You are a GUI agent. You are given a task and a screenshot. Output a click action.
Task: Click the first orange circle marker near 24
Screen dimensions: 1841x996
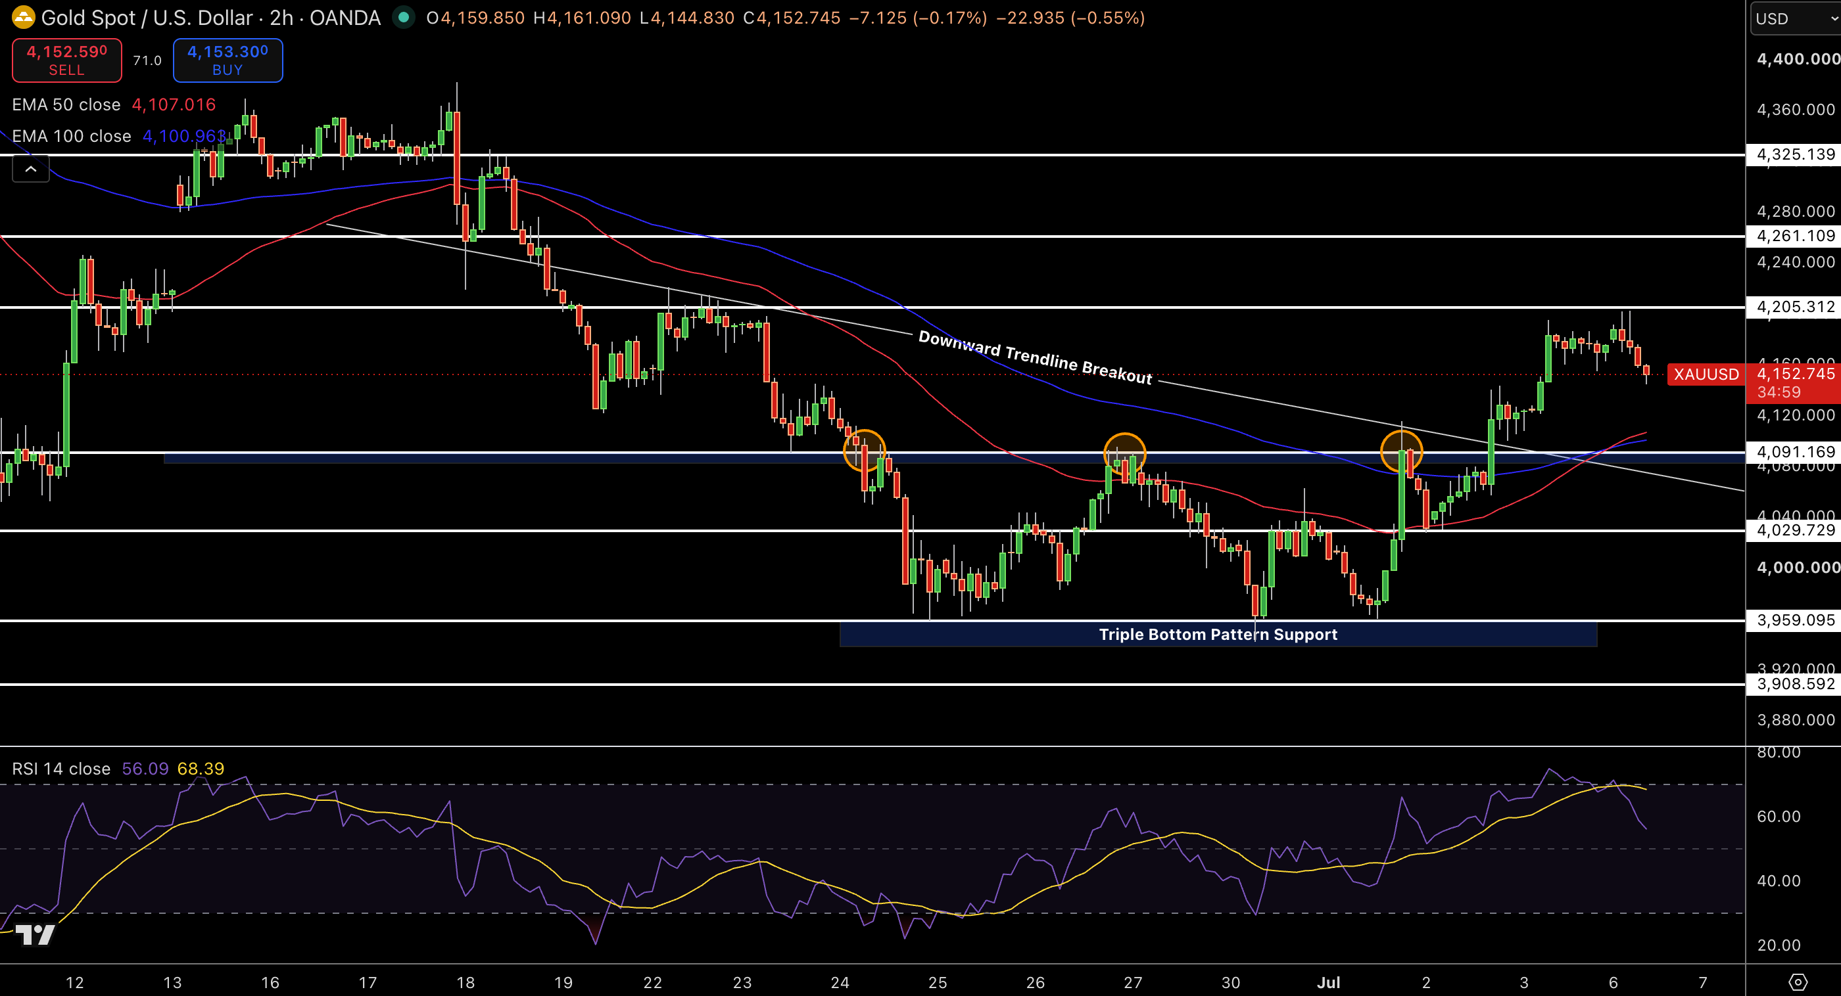864,451
